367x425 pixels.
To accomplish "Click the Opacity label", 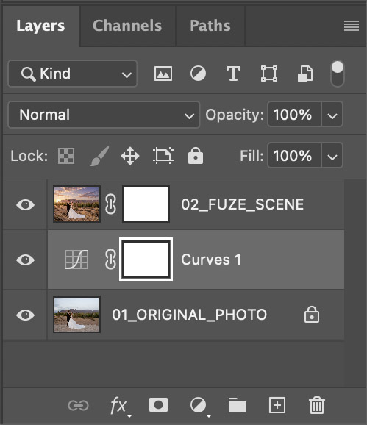I will [235, 115].
